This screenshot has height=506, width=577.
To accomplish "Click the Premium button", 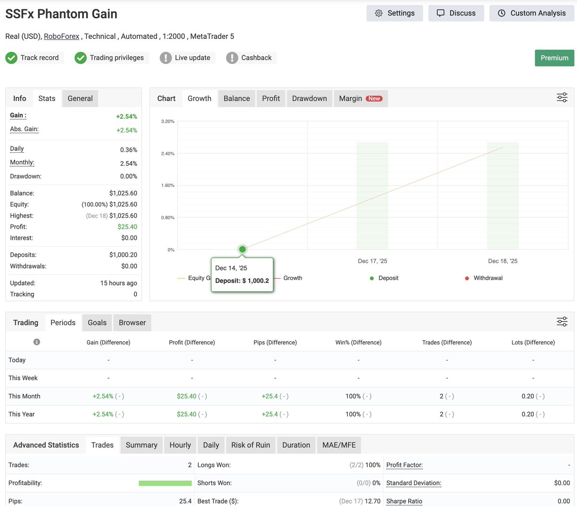I will (x=554, y=58).
